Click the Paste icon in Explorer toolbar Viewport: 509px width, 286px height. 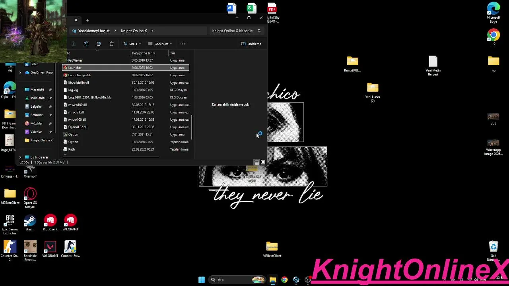[73, 44]
